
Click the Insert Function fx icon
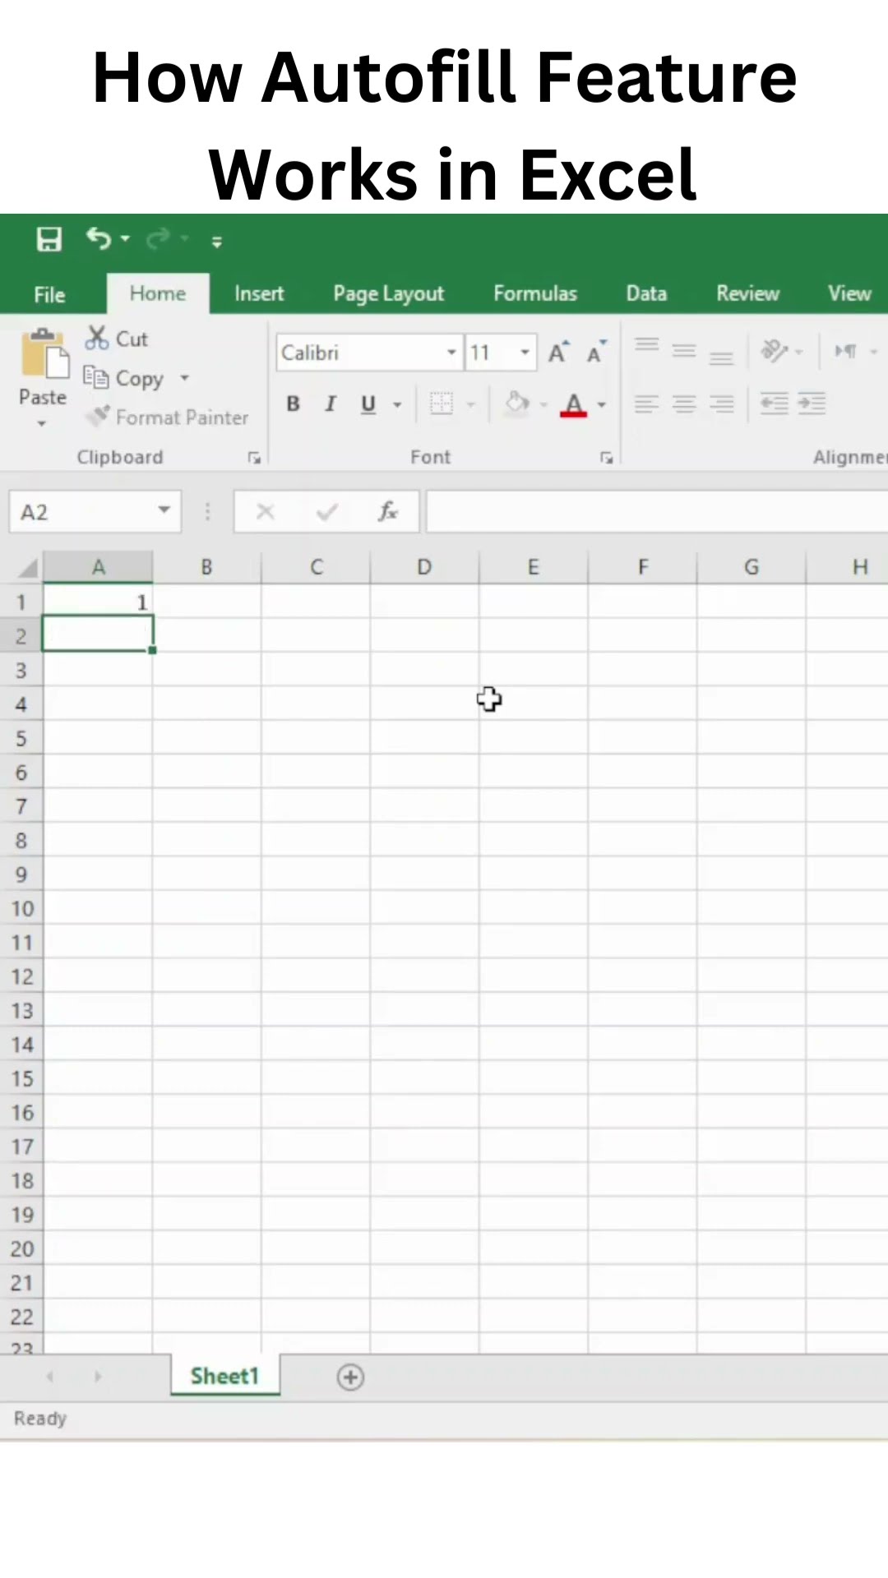click(387, 512)
